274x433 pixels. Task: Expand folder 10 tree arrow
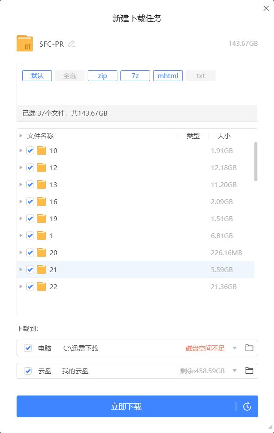click(21, 150)
